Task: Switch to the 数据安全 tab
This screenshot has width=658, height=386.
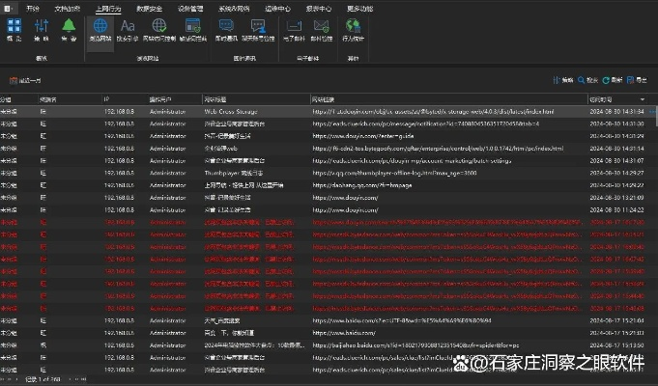Action: point(149,9)
